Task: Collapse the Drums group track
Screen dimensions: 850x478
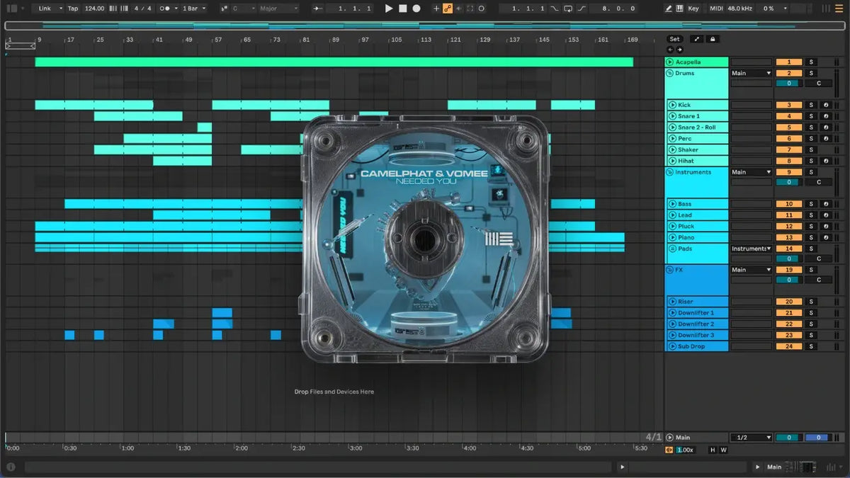Action: [x=670, y=74]
